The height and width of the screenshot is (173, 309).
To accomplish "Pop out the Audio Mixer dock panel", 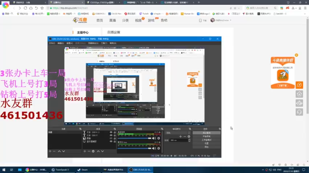I will click(x=162, y=129).
